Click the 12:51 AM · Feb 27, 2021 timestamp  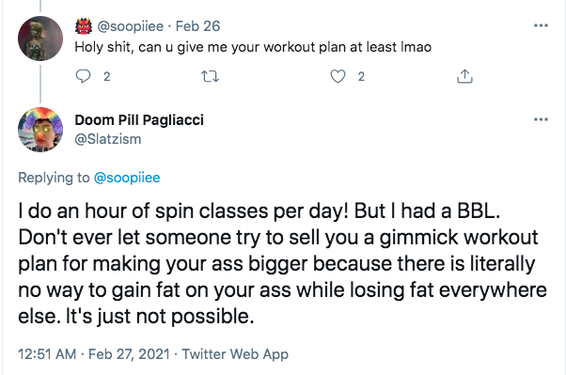(x=94, y=354)
